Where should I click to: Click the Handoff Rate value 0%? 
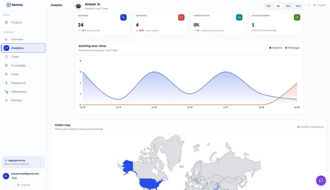pos(196,25)
